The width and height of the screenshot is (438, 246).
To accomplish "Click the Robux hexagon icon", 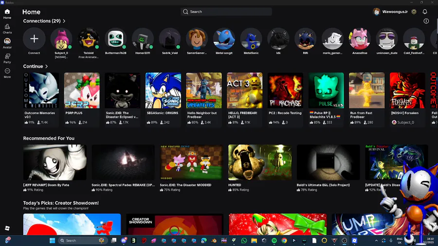I will [x=414, y=12].
